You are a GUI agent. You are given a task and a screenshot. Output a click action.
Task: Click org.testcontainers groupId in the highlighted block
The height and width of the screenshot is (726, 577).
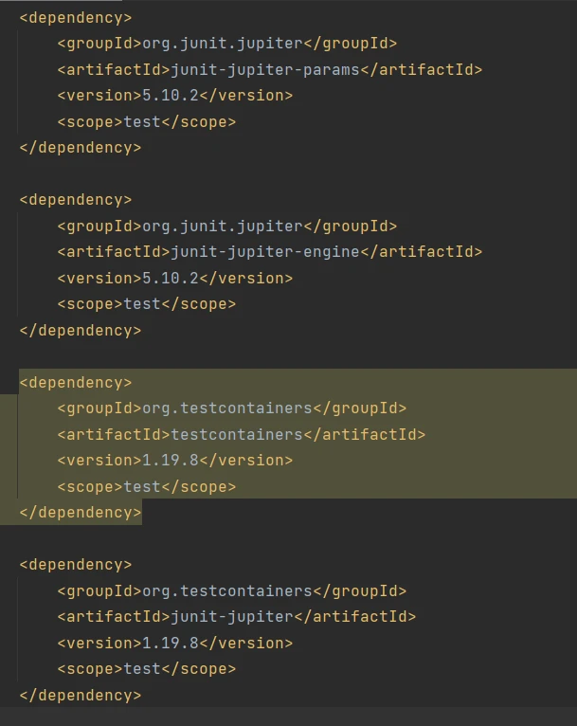tap(226, 408)
